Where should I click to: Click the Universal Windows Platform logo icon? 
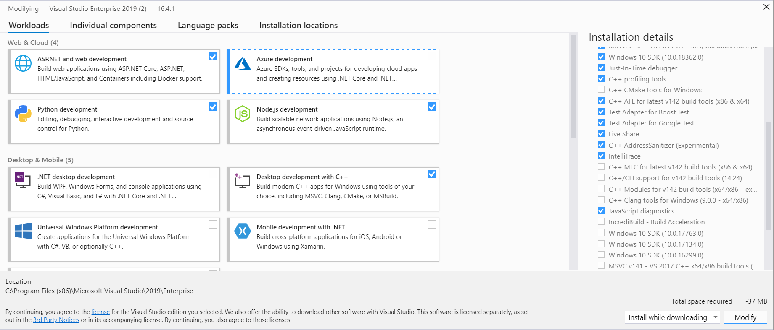(x=23, y=231)
